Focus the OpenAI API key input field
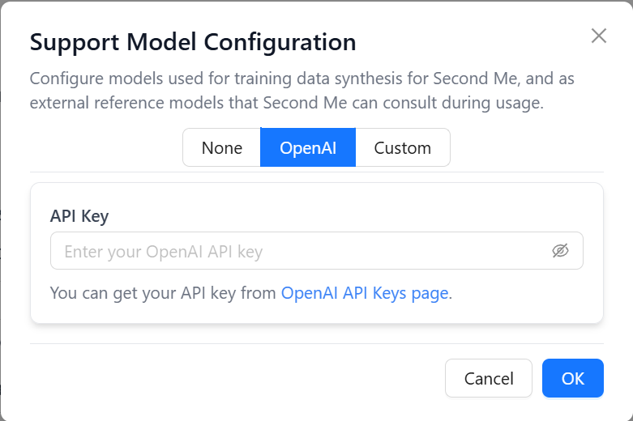Image resolution: width=633 pixels, height=421 pixels. 300,252
